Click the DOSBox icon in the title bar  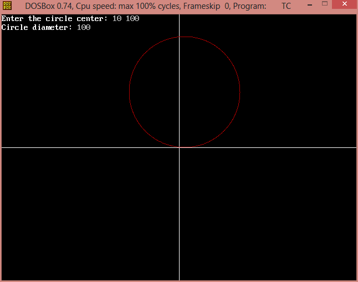pyautogui.click(x=7, y=6)
